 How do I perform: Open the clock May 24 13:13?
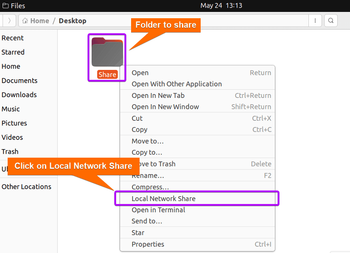click(x=221, y=6)
